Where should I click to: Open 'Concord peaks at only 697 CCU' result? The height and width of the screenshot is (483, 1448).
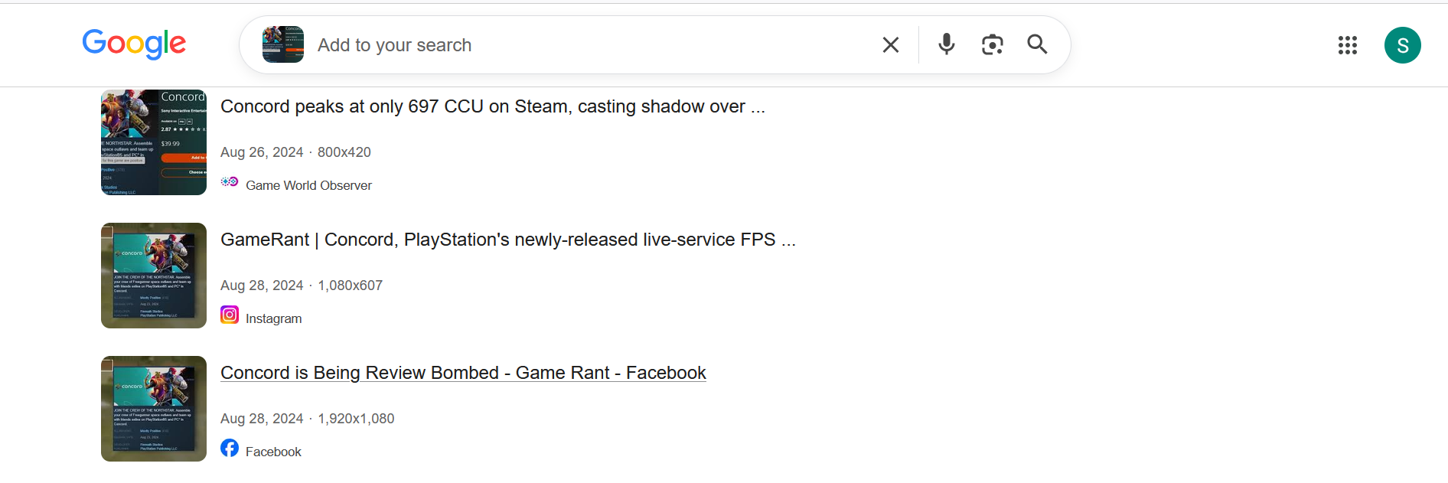(493, 106)
